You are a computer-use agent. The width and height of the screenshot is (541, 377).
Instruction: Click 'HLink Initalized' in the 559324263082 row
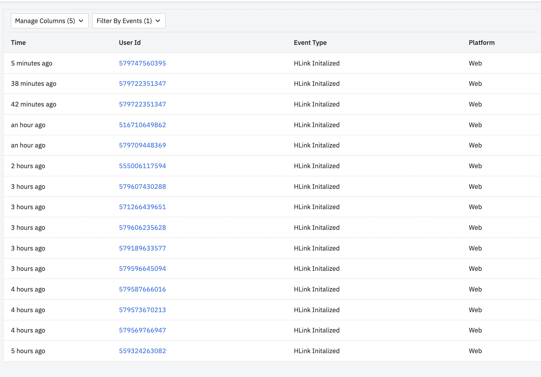click(x=317, y=351)
